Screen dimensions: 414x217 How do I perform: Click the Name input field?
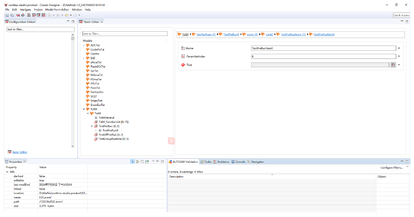tap(323, 48)
